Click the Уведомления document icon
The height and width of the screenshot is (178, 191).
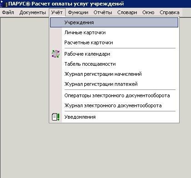pyautogui.click(x=56, y=117)
